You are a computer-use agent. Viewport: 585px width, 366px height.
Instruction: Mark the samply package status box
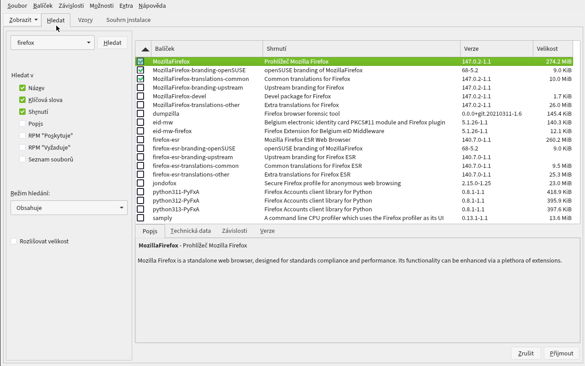tap(140, 218)
